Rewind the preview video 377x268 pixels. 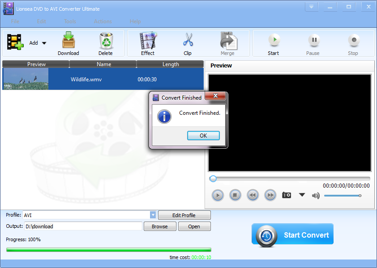253,195
